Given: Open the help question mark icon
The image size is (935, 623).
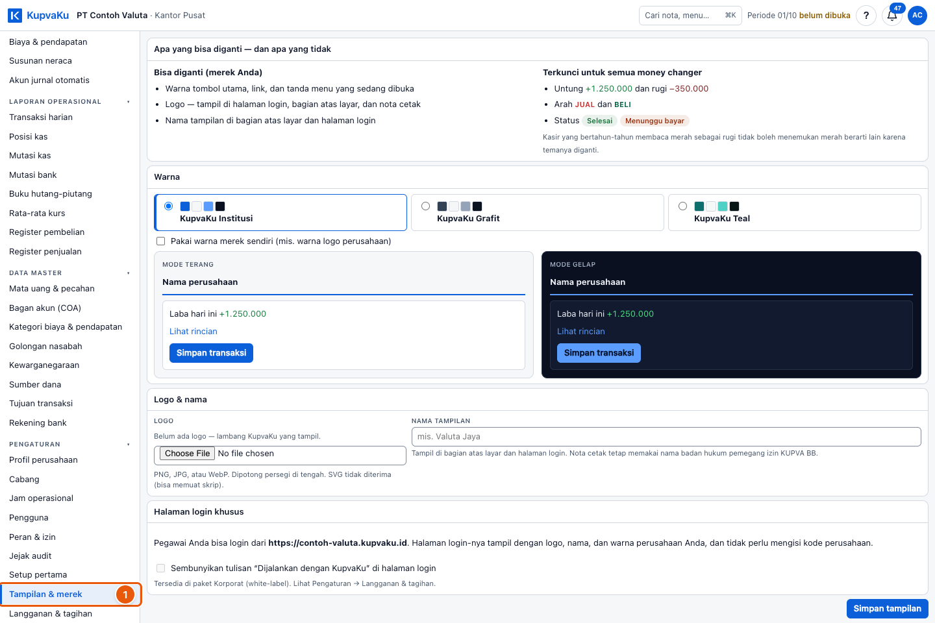Looking at the screenshot, I should (x=866, y=16).
